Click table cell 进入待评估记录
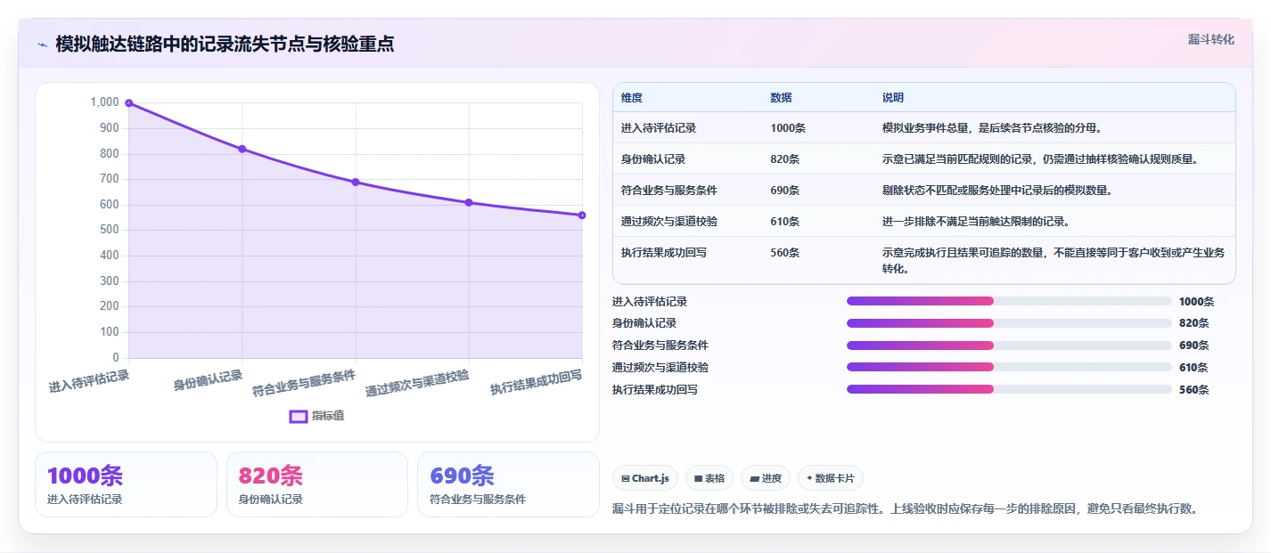The height and width of the screenshot is (553, 1271). pos(659,127)
